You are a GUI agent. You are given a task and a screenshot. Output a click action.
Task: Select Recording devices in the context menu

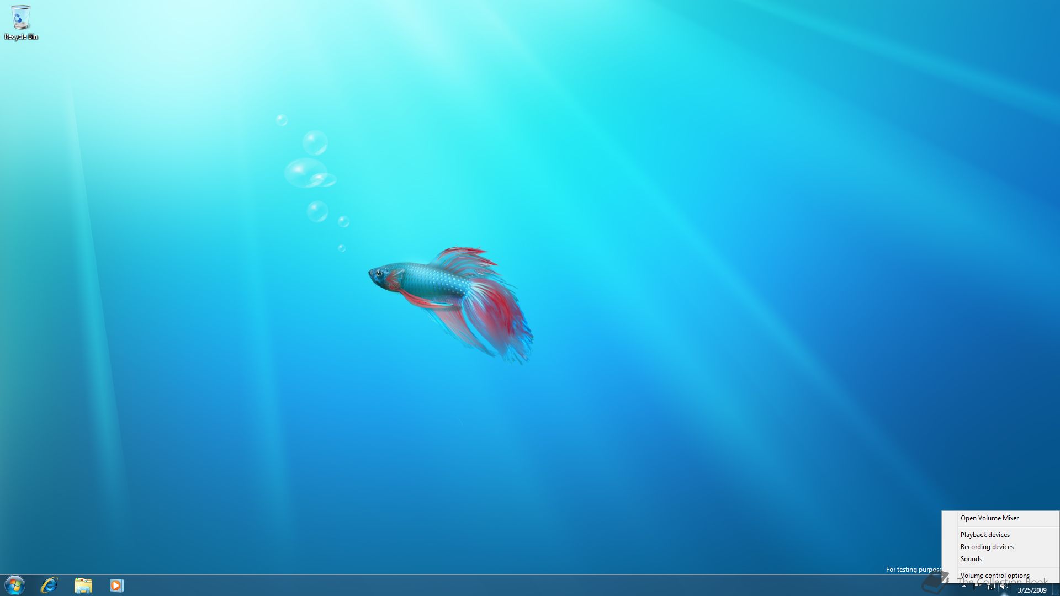[1000, 547]
